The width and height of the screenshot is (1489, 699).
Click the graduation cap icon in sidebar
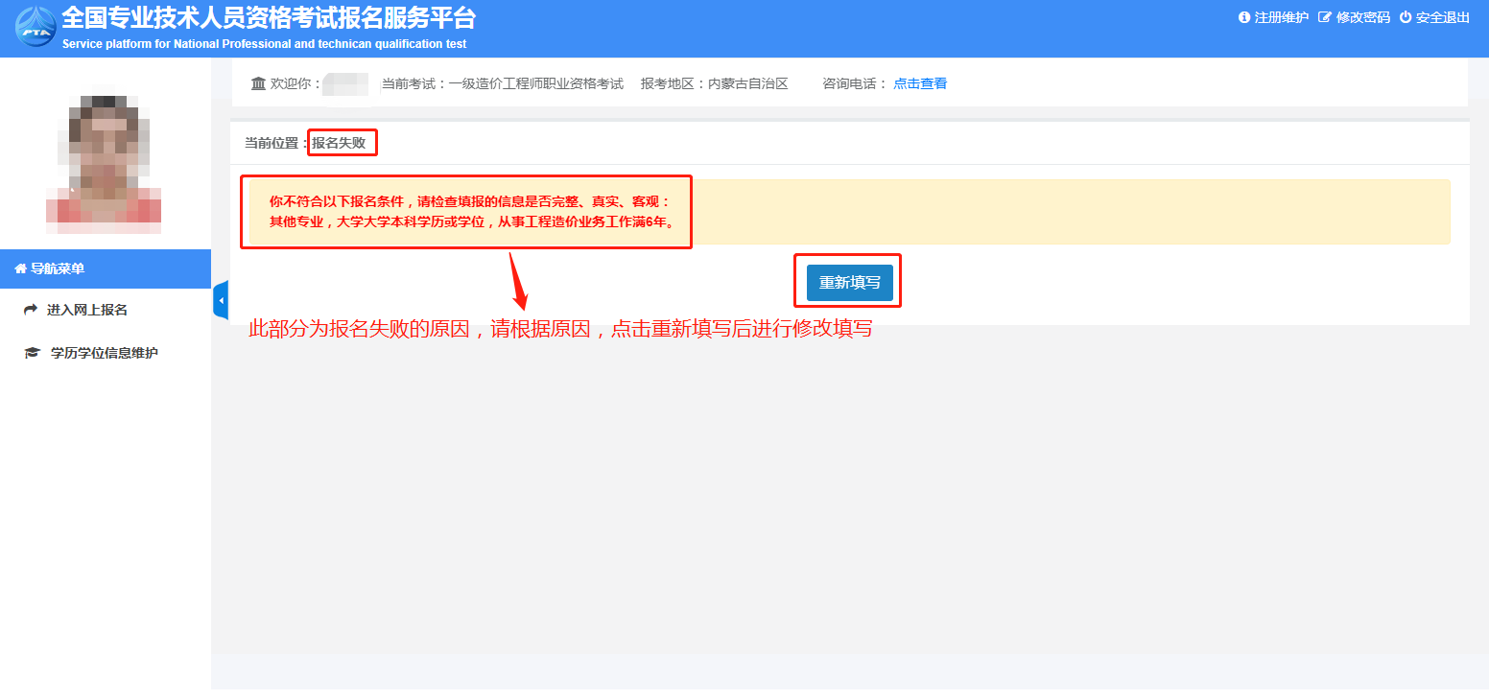[32, 353]
